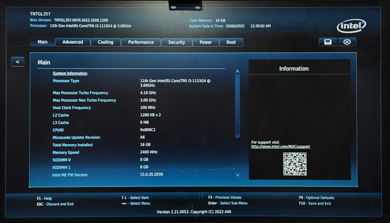Select the Host Clock Frequency label

pyautogui.click(x=72, y=108)
